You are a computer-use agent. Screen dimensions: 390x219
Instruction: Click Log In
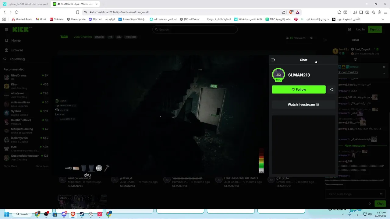(x=360, y=30)
